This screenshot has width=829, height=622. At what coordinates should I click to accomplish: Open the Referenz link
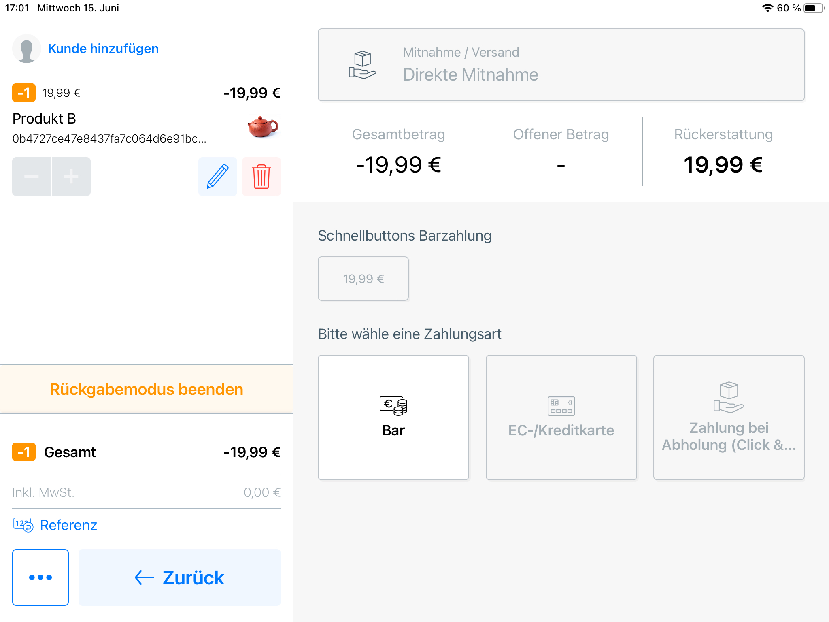coord(68,525)
